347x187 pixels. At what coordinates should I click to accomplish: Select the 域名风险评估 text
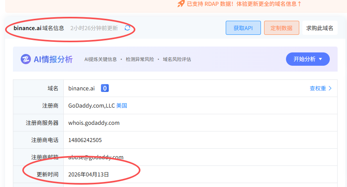[x=177, y=59]
